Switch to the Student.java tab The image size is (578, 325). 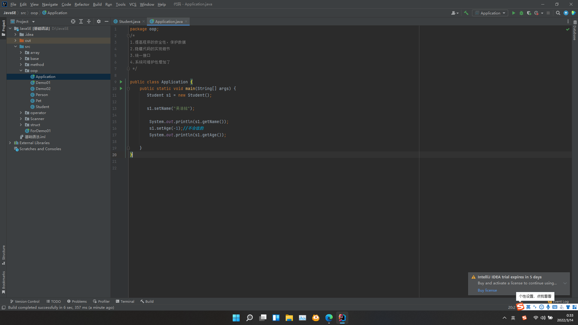[129, 21]
